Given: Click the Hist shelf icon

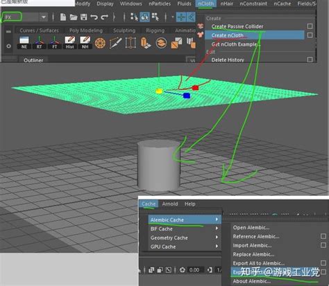Looking at the screenshot, I should 70,43.
